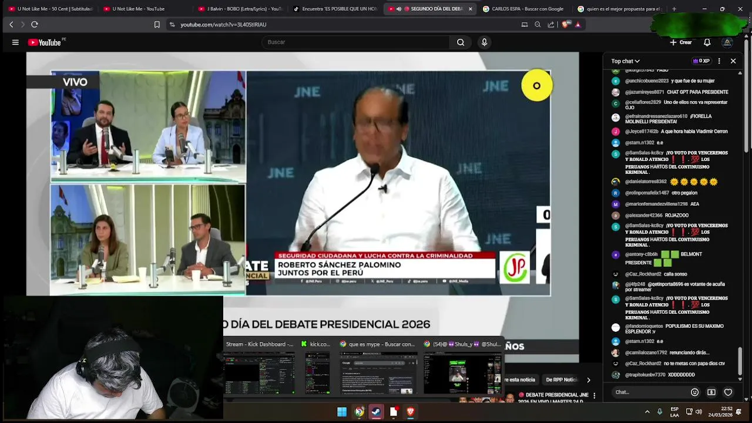Screen dimensions: 752x423
Task: Select the 'que es mype - Buscar con...' preview
Action: coord(379,368)
